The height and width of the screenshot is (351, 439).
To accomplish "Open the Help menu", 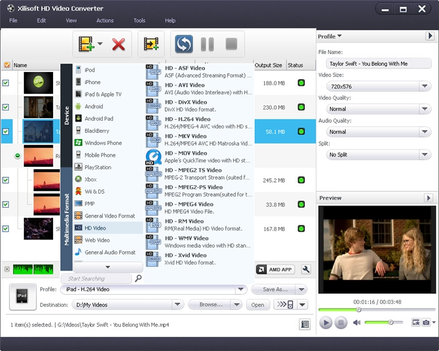I will (x=170, y=21).
